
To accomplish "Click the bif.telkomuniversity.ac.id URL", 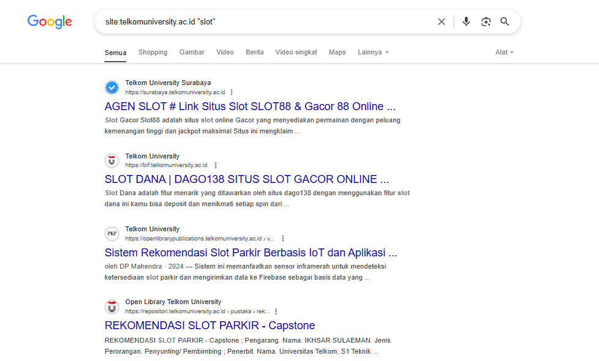I will [x=166, y=165].
